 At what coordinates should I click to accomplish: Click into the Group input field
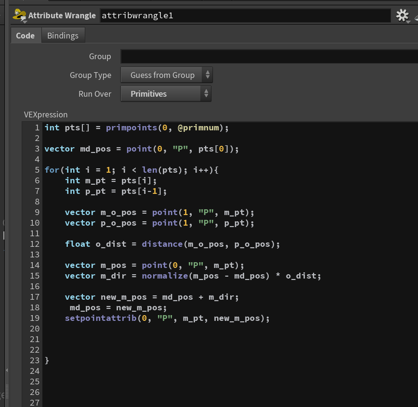point(269,56)
